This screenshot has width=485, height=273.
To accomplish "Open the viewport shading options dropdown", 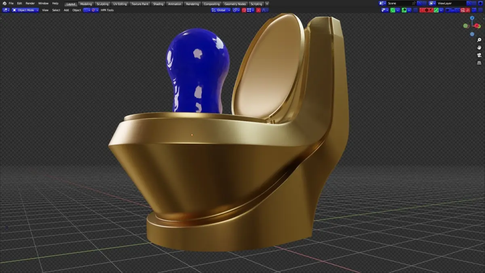I will pyautogui.click(x=441, y=10).
